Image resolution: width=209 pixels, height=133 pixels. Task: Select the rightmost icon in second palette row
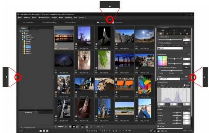point(187,34)
